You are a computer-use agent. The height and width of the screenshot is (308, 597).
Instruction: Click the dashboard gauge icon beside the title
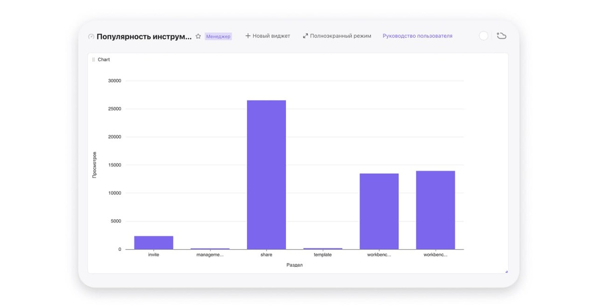[x=91, y=36]
